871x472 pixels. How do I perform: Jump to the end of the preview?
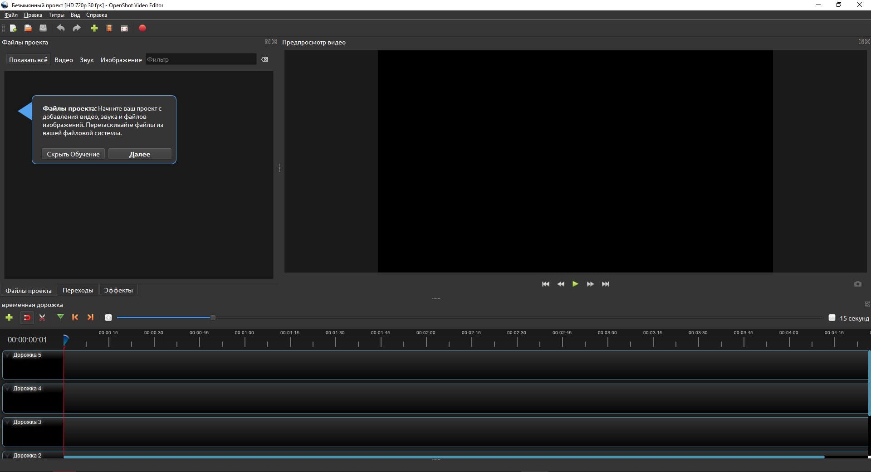(606, 284)
